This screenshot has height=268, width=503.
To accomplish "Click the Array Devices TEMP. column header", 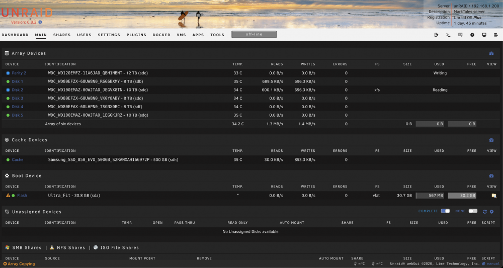I will tap(238, 64).
